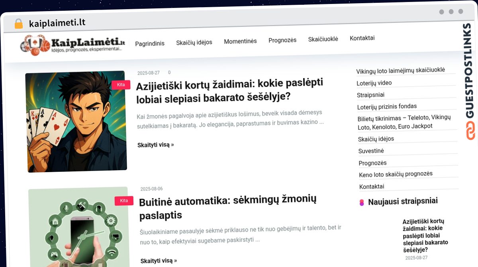Open the Pagrindinis menu item
The height and width of the screenshot is (267, 478).
(150, 43)
